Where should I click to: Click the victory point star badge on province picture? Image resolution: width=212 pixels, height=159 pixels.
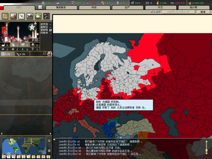coord(32,27)
